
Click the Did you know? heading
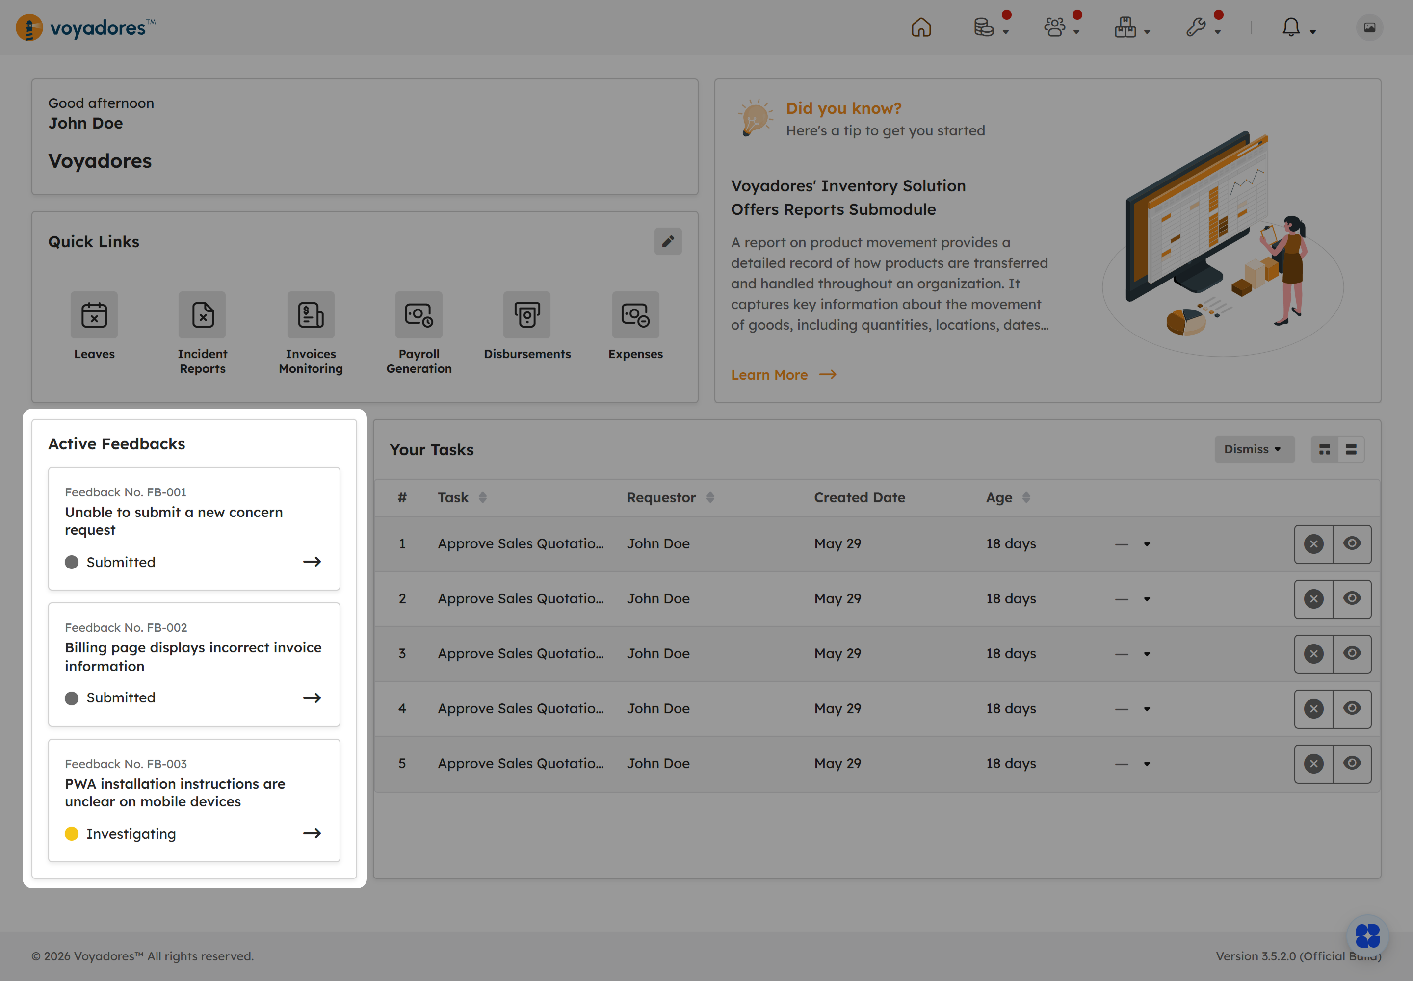coord(843,108)
